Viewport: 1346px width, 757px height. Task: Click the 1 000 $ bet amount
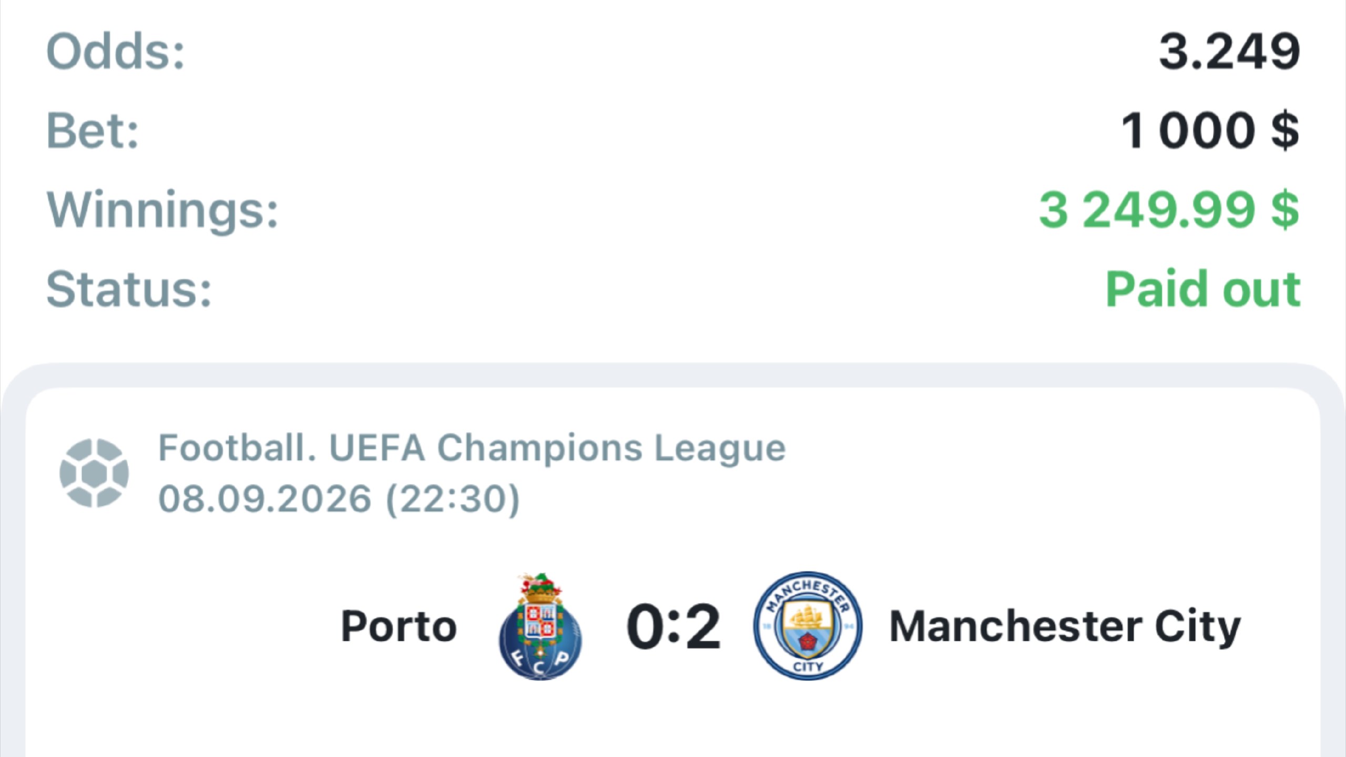pyautogui.click(x=1210, y=130)
